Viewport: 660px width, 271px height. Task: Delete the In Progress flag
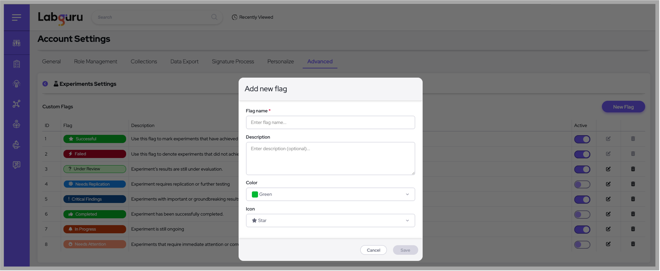[633, 229]
